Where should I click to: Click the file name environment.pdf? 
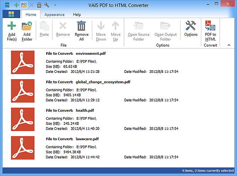coord(91,53)
